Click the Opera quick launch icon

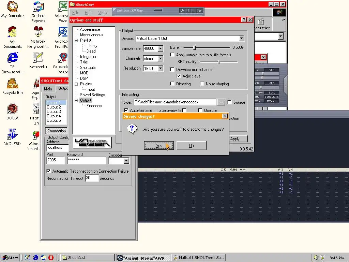click(x=51, y=258)
